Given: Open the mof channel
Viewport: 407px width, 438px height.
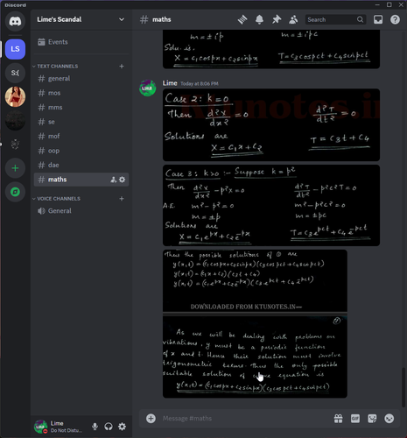Looking at the screenshot, I should click(x=81, y=137).
